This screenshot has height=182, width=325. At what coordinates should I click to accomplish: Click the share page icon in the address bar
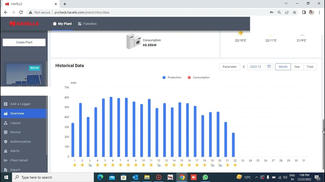287,12
